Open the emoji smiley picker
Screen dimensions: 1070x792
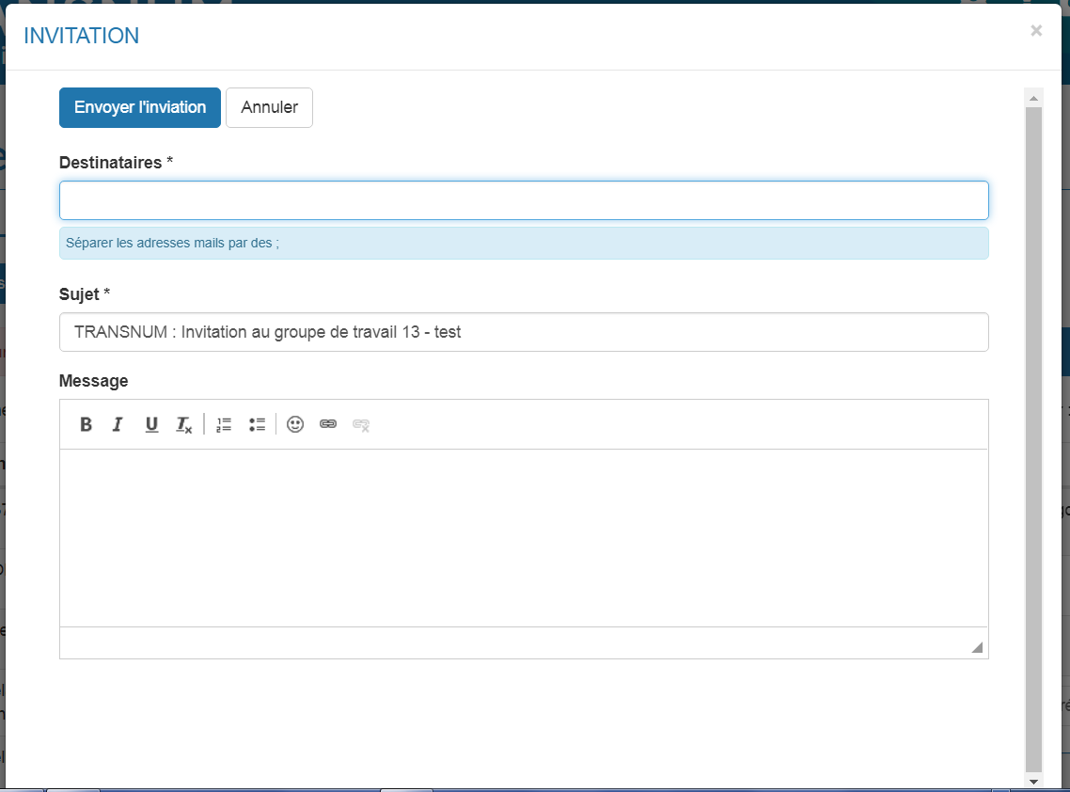tap(295, 424)
